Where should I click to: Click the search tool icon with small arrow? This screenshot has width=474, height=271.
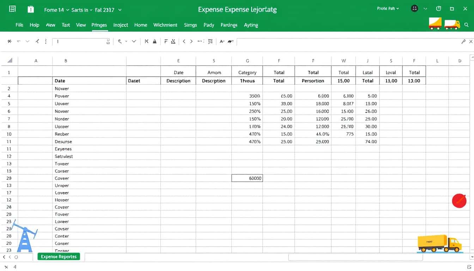[122, 41]
